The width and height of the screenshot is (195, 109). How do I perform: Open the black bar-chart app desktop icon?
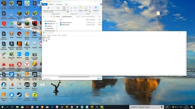coord(27,85)
